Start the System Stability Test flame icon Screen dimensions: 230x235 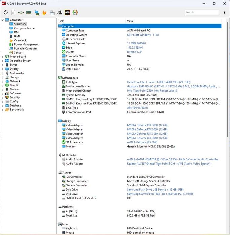tap(44, 13)
